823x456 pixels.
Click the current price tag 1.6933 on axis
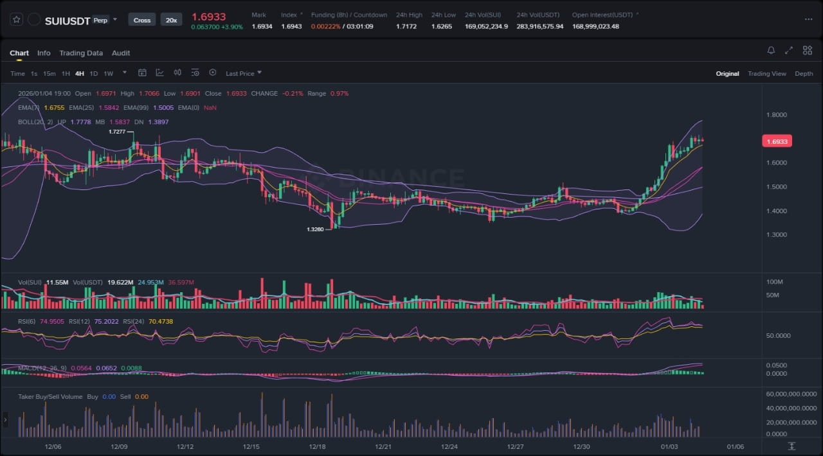pyautogui.click(x=777, y=141)
